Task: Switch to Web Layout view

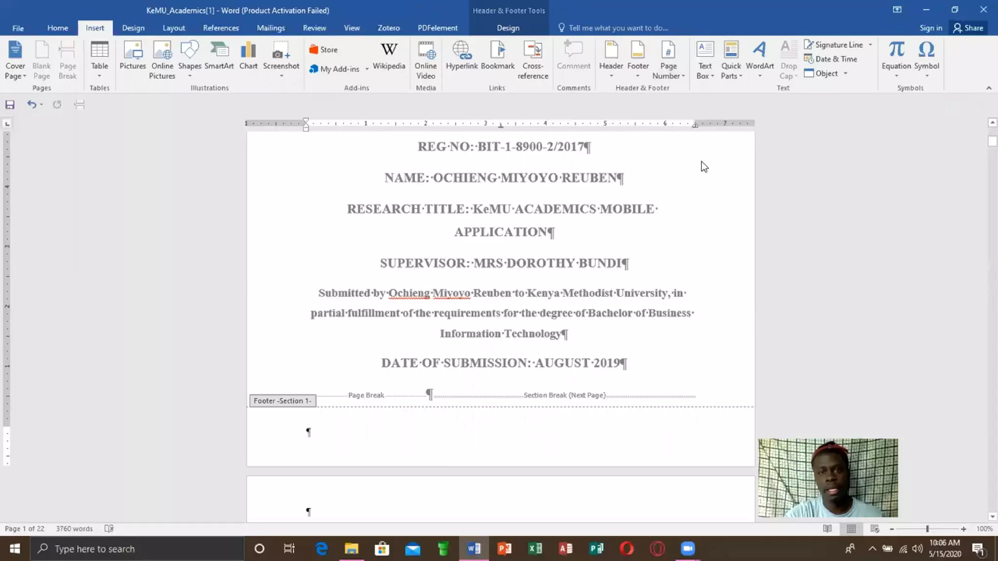Action: 875,529
